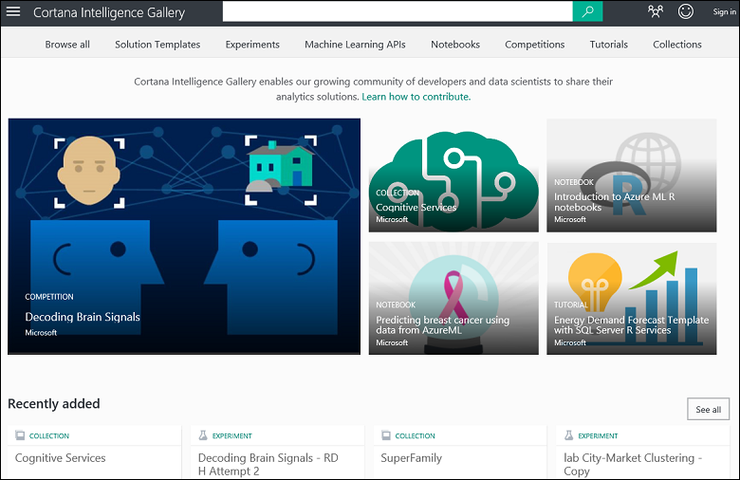Screen dimensions: 740x480
Task: Open Predicting breast cancer notebook tile
Action: click(x=453, y=298)
